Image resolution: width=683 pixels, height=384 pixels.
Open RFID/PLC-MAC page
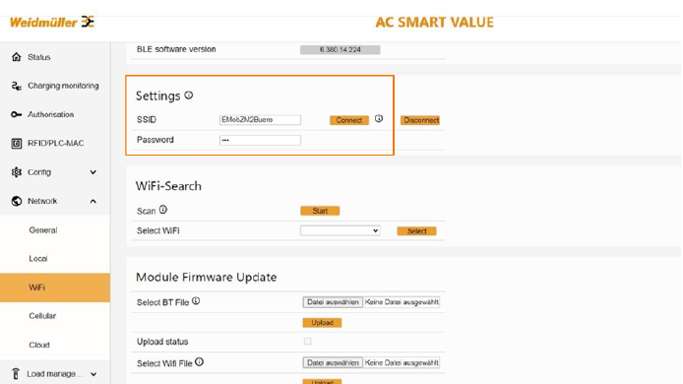[56, 144]
